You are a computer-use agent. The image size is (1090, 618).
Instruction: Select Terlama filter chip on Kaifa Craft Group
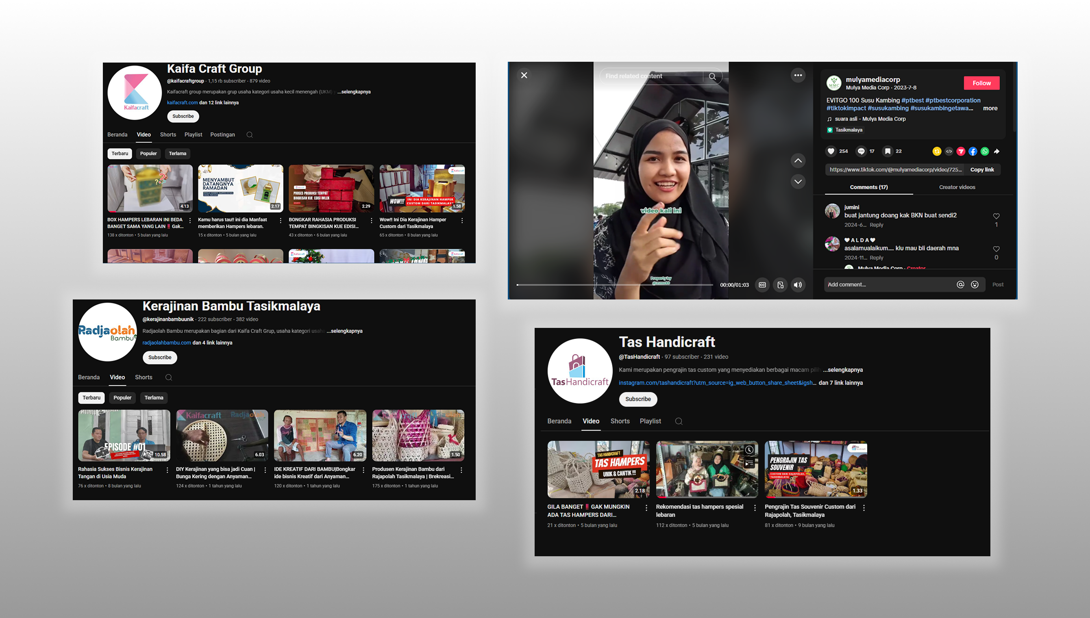[x=177, y=154]
